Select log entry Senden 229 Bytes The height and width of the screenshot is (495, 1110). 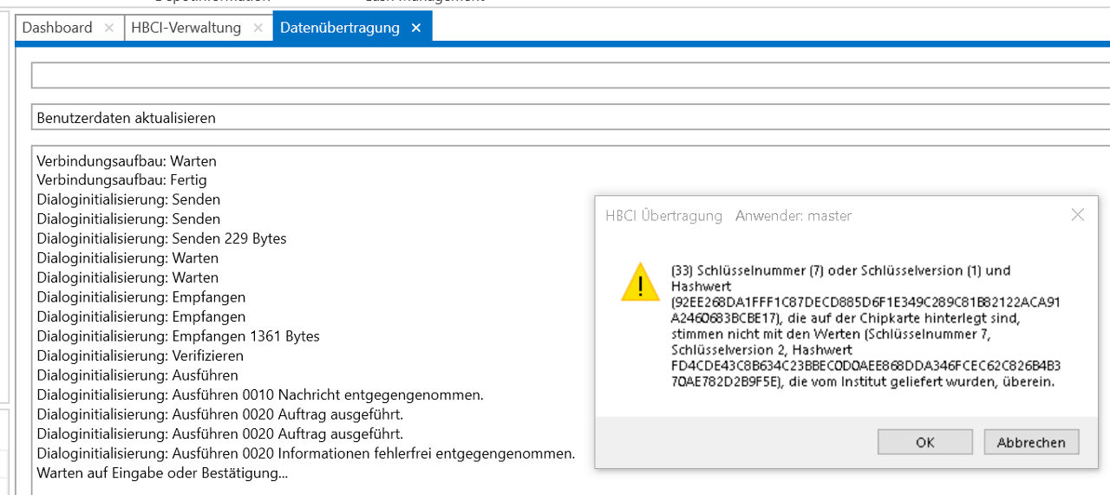pos(161,238)
